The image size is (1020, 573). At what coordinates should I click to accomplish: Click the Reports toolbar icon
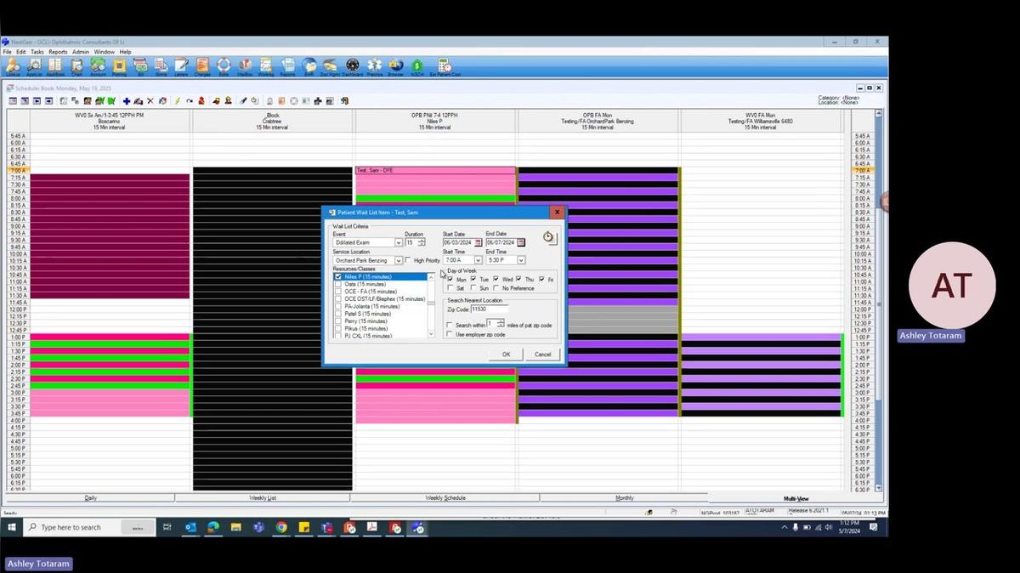coord(287,66)
